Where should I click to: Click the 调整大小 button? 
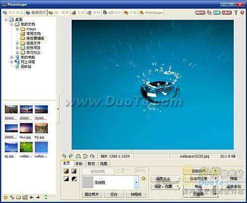[x=165, y=179]
